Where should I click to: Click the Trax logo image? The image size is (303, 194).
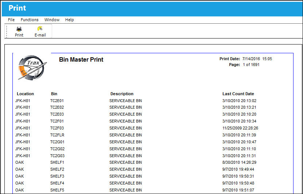(x=32, y=67)
